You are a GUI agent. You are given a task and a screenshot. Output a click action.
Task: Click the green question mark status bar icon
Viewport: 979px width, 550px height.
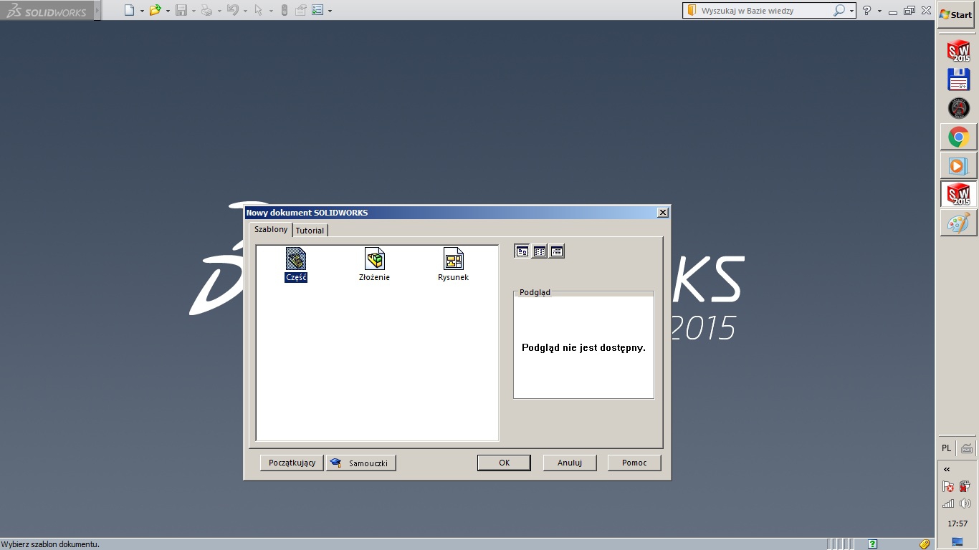point(872,544)
